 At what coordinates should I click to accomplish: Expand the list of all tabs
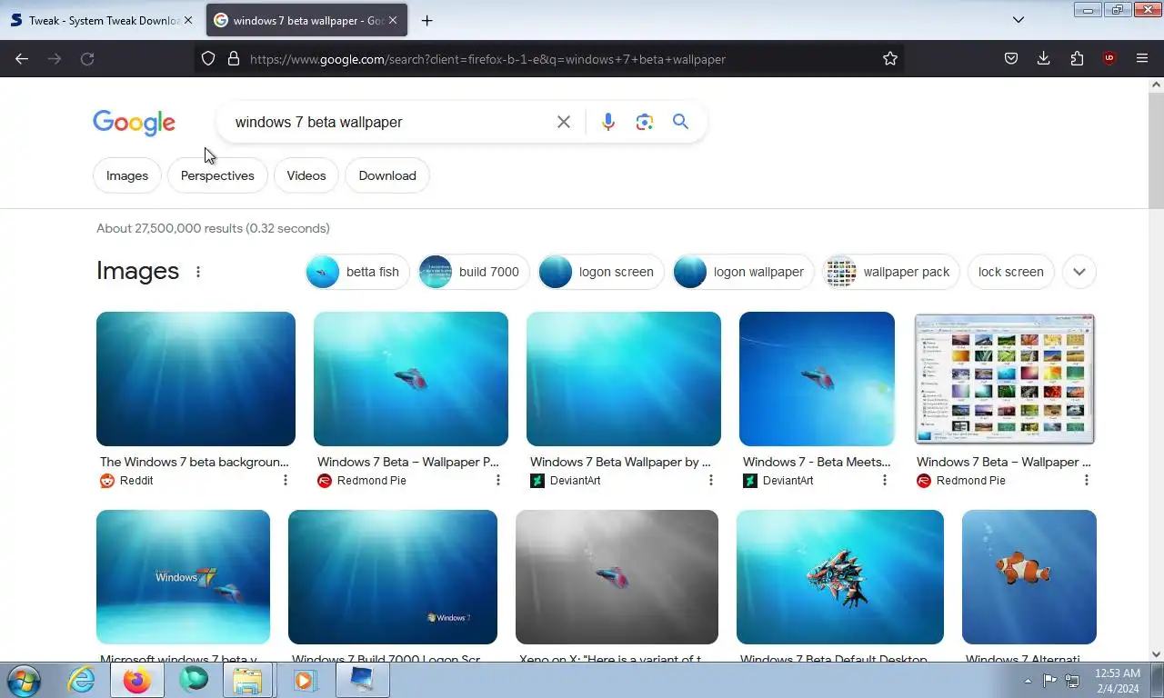1018,20
